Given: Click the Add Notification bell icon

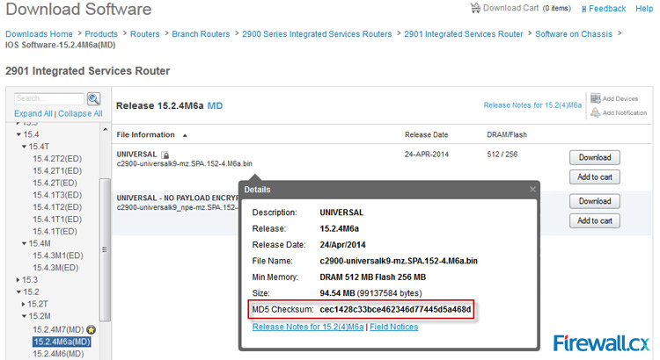Looking at the screenshot, I should tap(595, 112).
